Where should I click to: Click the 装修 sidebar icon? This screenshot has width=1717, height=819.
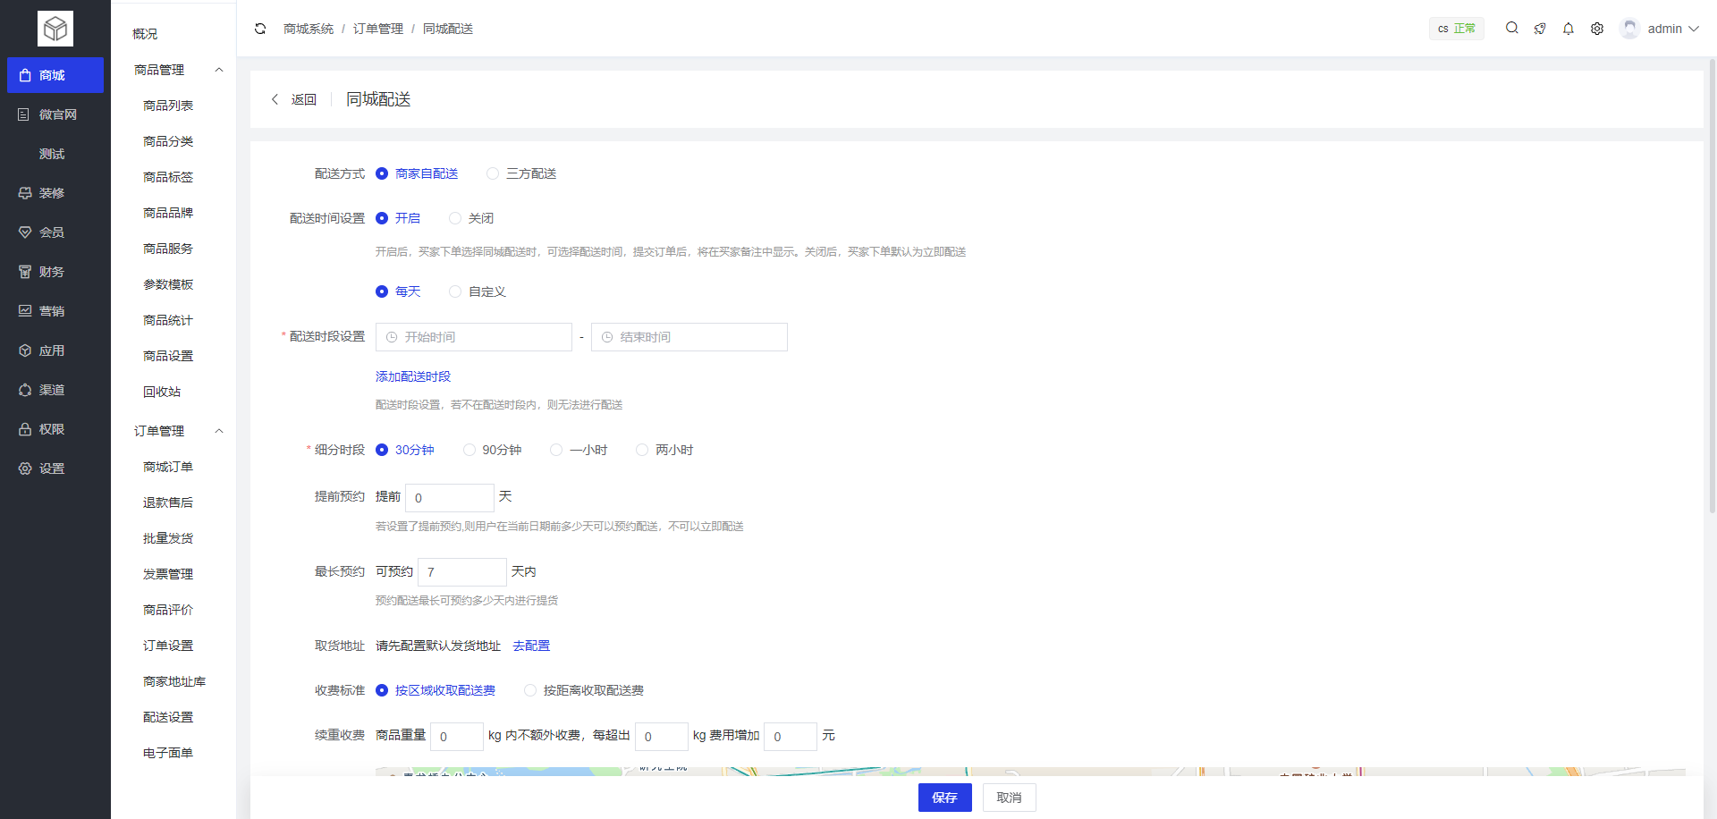pos(51,192)
